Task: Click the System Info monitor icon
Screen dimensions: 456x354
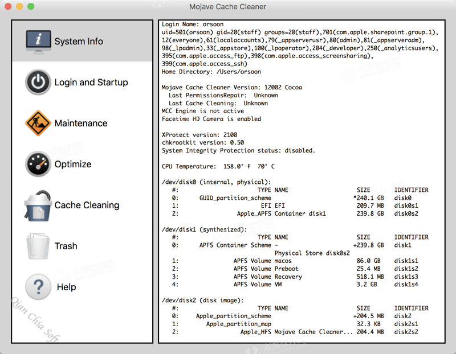Action: tap(38, 42)
